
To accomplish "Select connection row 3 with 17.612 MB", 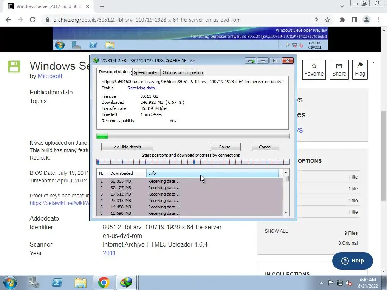I will coord(190,194).
